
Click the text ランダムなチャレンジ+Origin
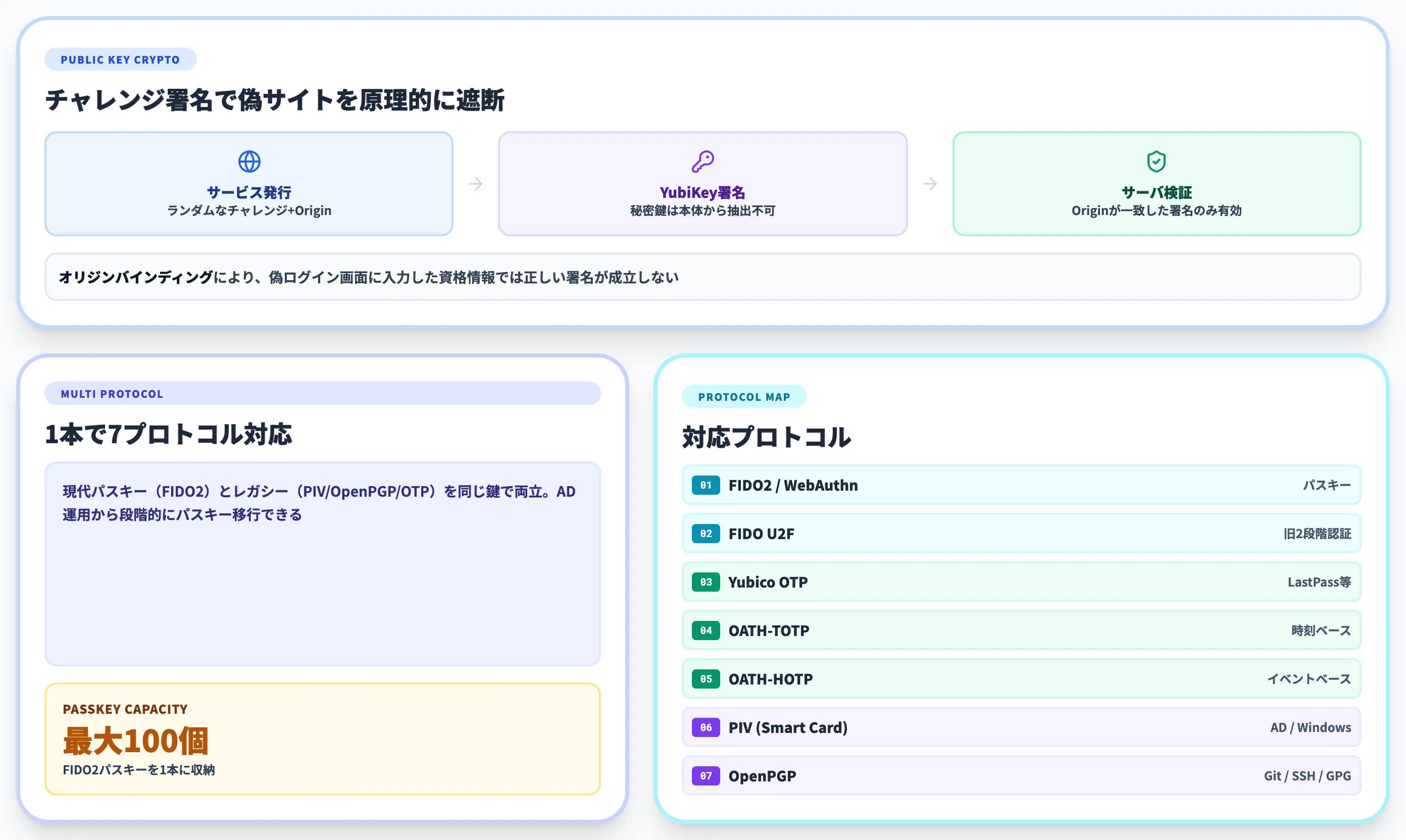[249, 211]
